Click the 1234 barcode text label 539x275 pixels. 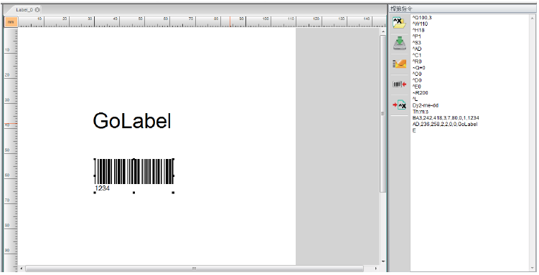click(102, 188)
